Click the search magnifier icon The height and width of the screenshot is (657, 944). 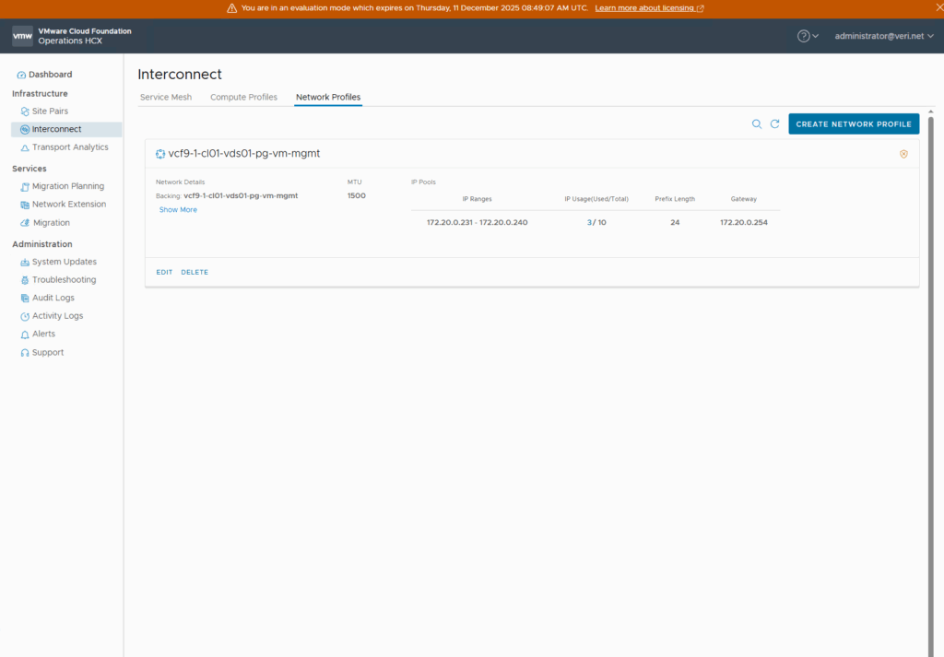click(757, 124)
